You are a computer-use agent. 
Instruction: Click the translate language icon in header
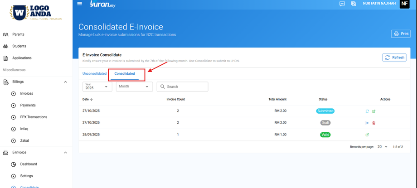354,4
